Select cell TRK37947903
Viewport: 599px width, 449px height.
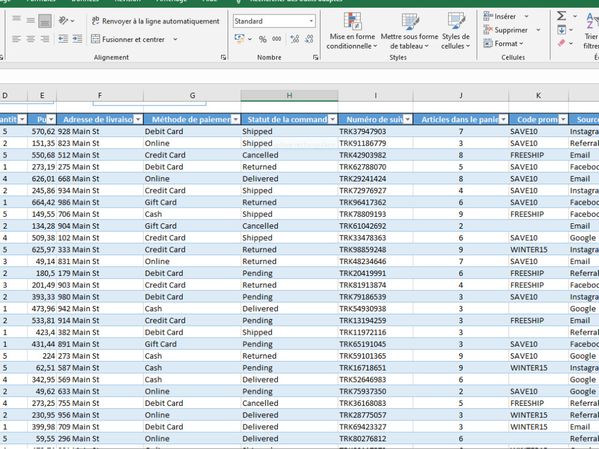point(376,131)
